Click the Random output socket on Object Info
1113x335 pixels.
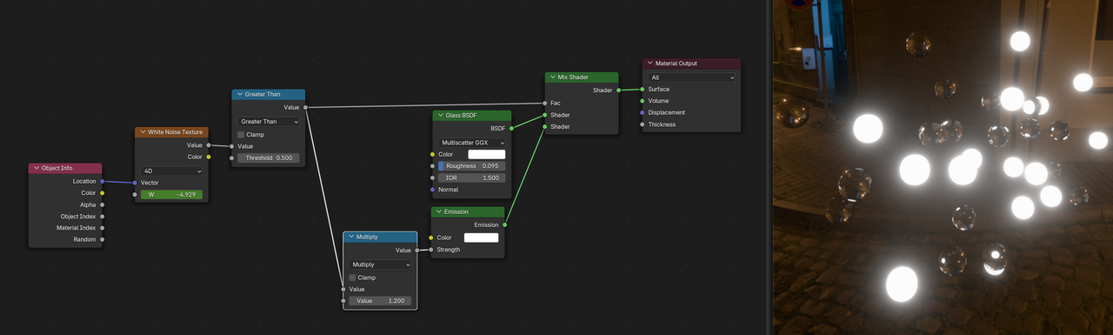tap(103, 239)
